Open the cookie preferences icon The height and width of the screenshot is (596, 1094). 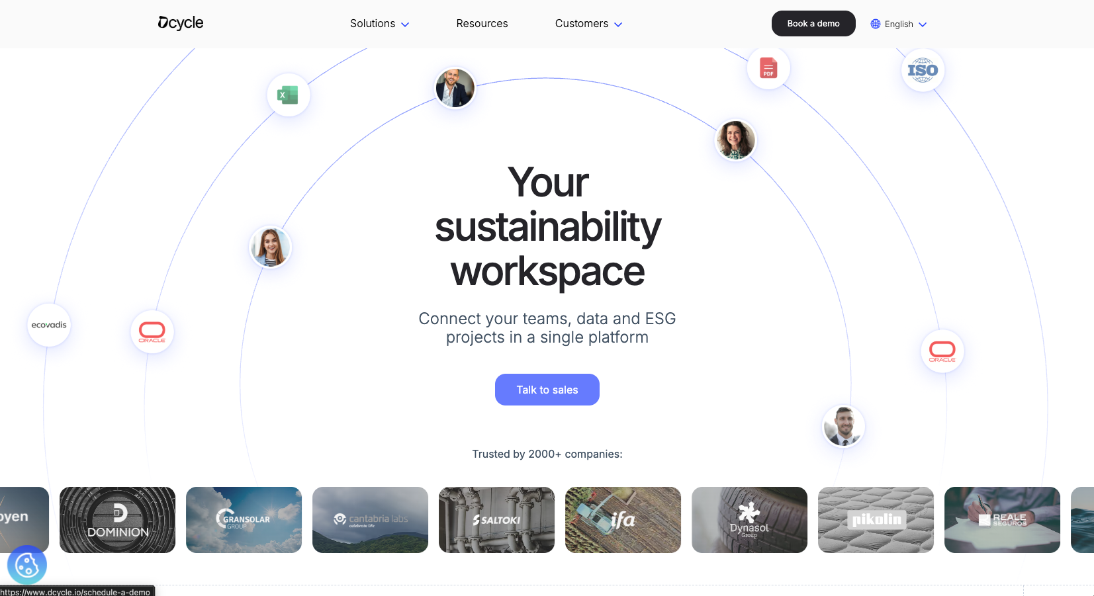point(27,565)
